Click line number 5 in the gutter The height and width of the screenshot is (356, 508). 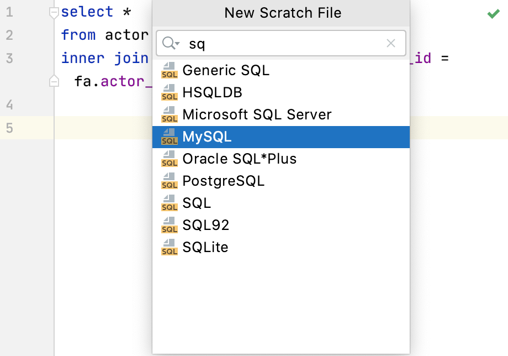click(x=10, y=127)
